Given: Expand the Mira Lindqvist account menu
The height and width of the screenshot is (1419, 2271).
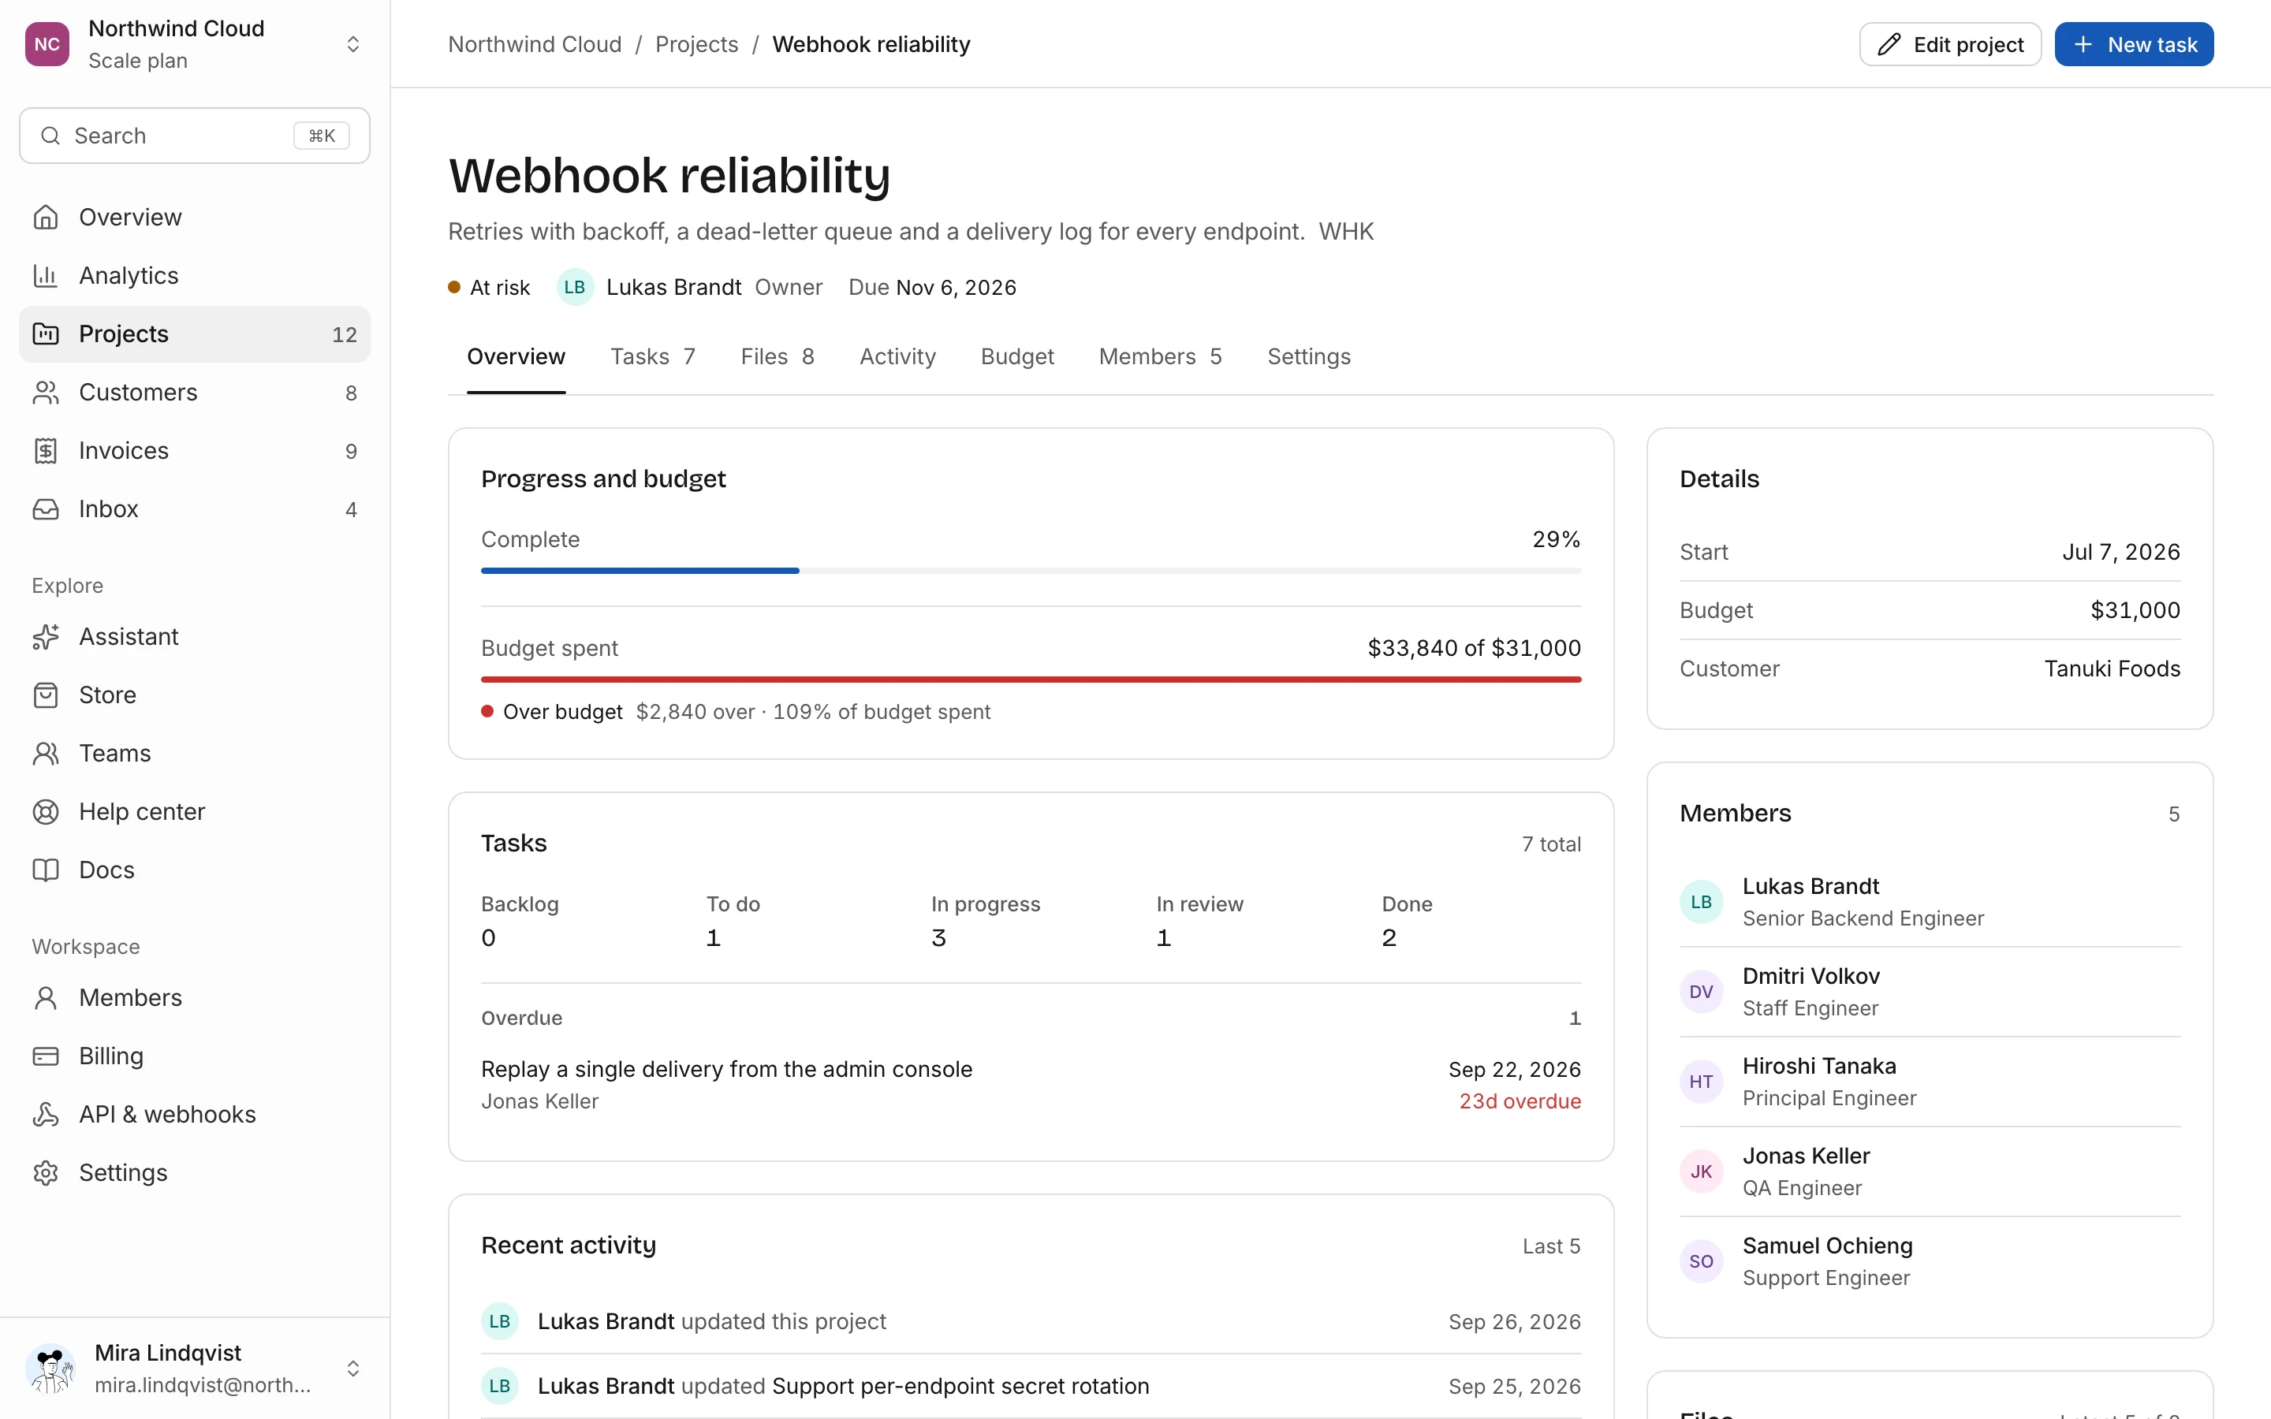Looking at the screenshot, I should pos(352,1369).
